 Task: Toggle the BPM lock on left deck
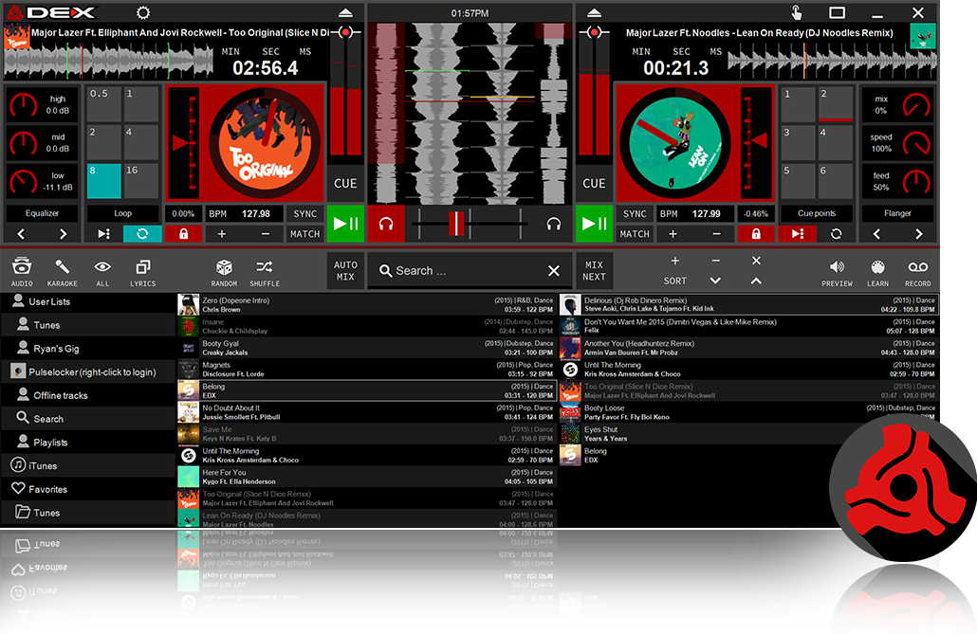183,233
